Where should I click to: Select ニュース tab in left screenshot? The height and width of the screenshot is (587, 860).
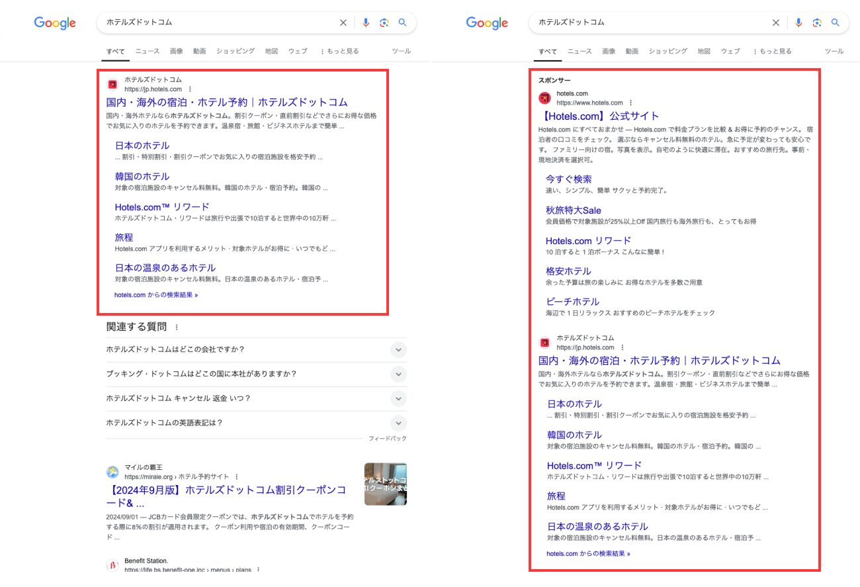[148, 51]
